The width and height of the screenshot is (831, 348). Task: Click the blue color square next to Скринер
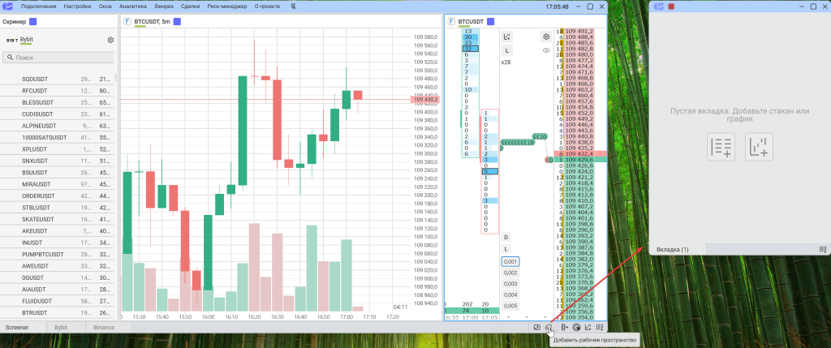[33, 21]
